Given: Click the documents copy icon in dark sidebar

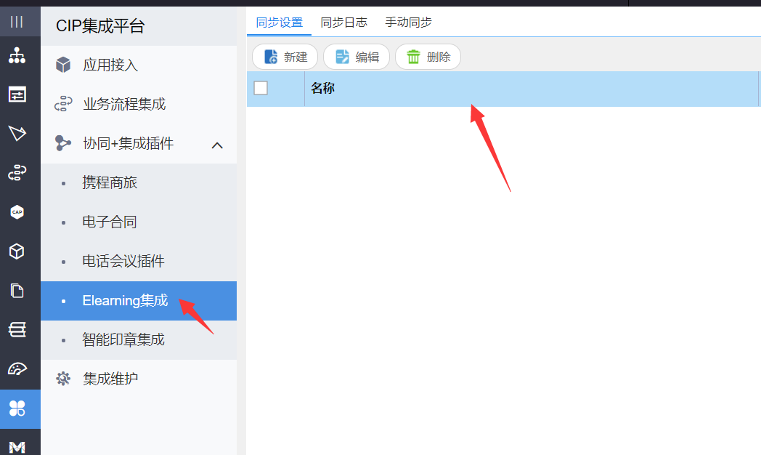Looking at the screenshot, I should click(17, 291).
